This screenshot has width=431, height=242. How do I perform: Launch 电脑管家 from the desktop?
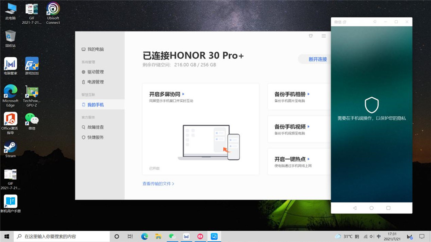click(10, 66)
